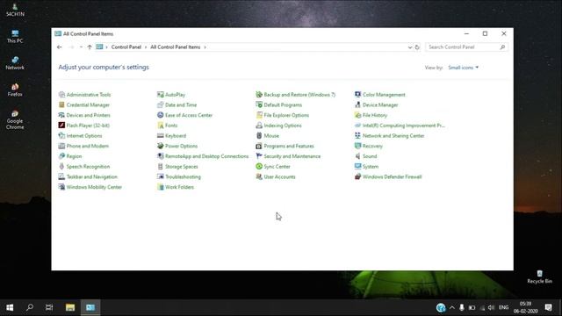Screen dimensions: 562x316
Task: Select the Google Chrome desktop icon
Action: pos(15,120)
